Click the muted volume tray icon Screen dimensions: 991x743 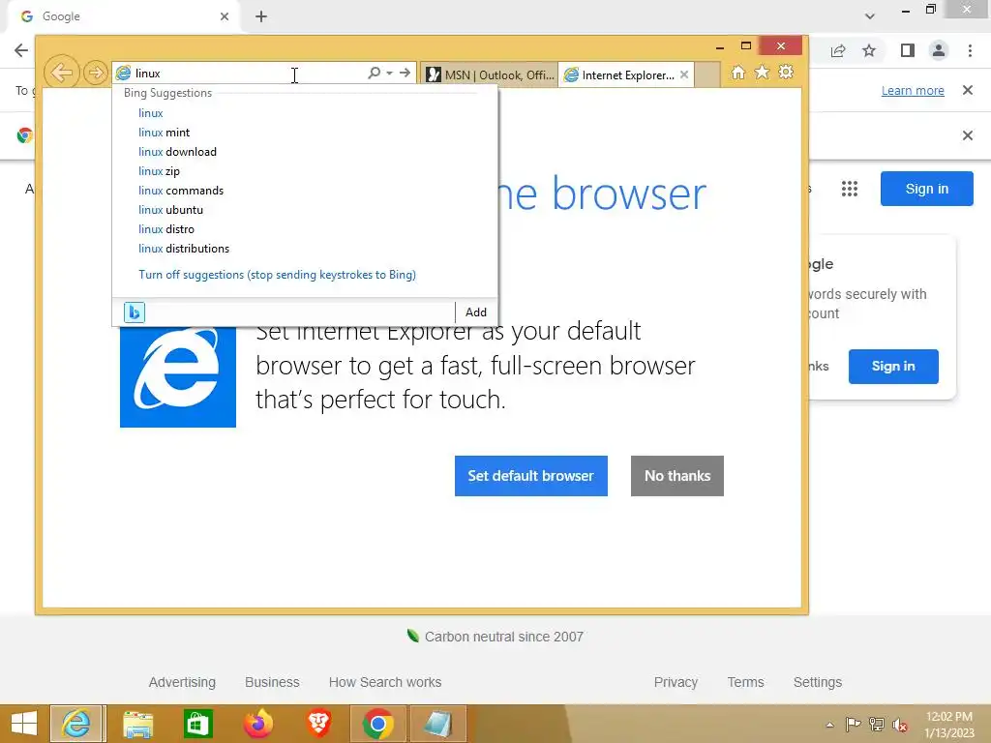(899, 725)
